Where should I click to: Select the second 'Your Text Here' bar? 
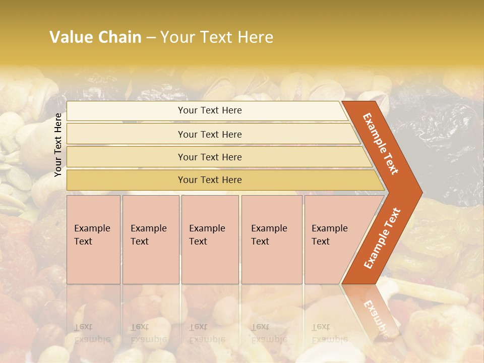point(213,134)
